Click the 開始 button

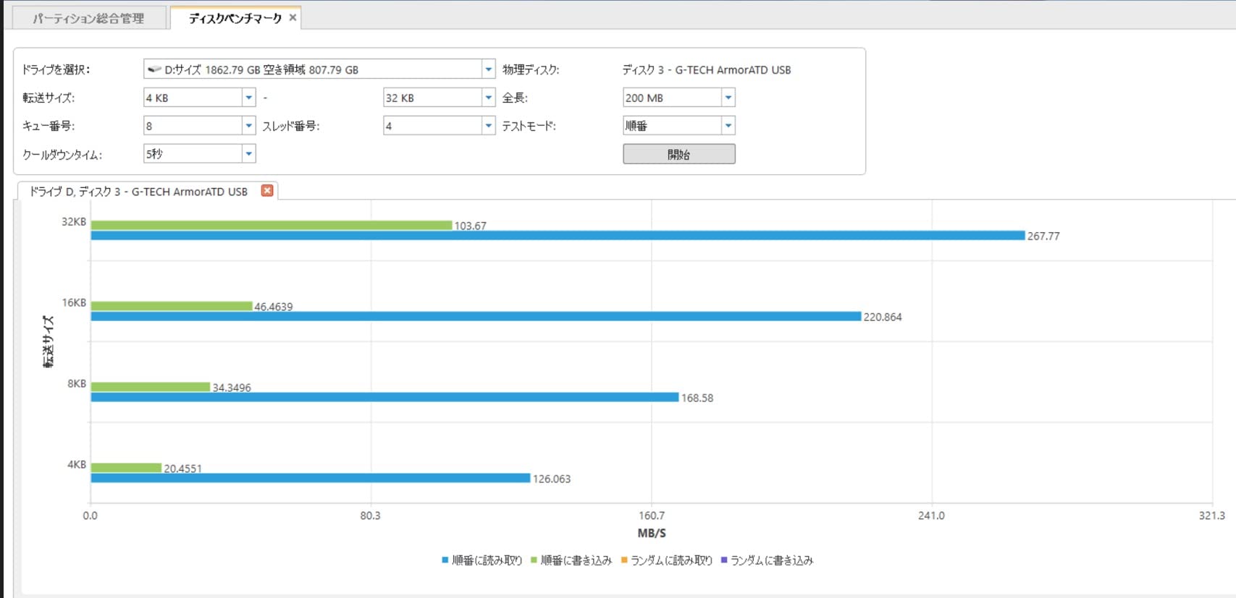pyautogui.click(x=678, y=154)
